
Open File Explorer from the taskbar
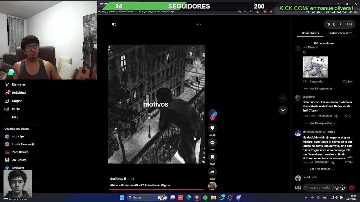coord(213,198)
